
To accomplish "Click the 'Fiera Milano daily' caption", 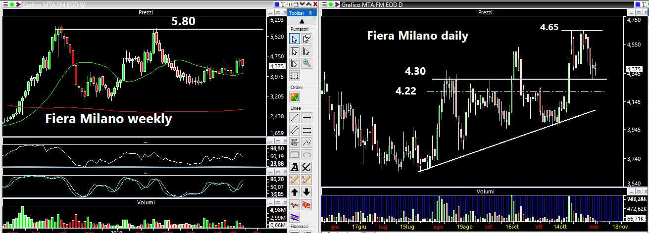I will [417, 36].
